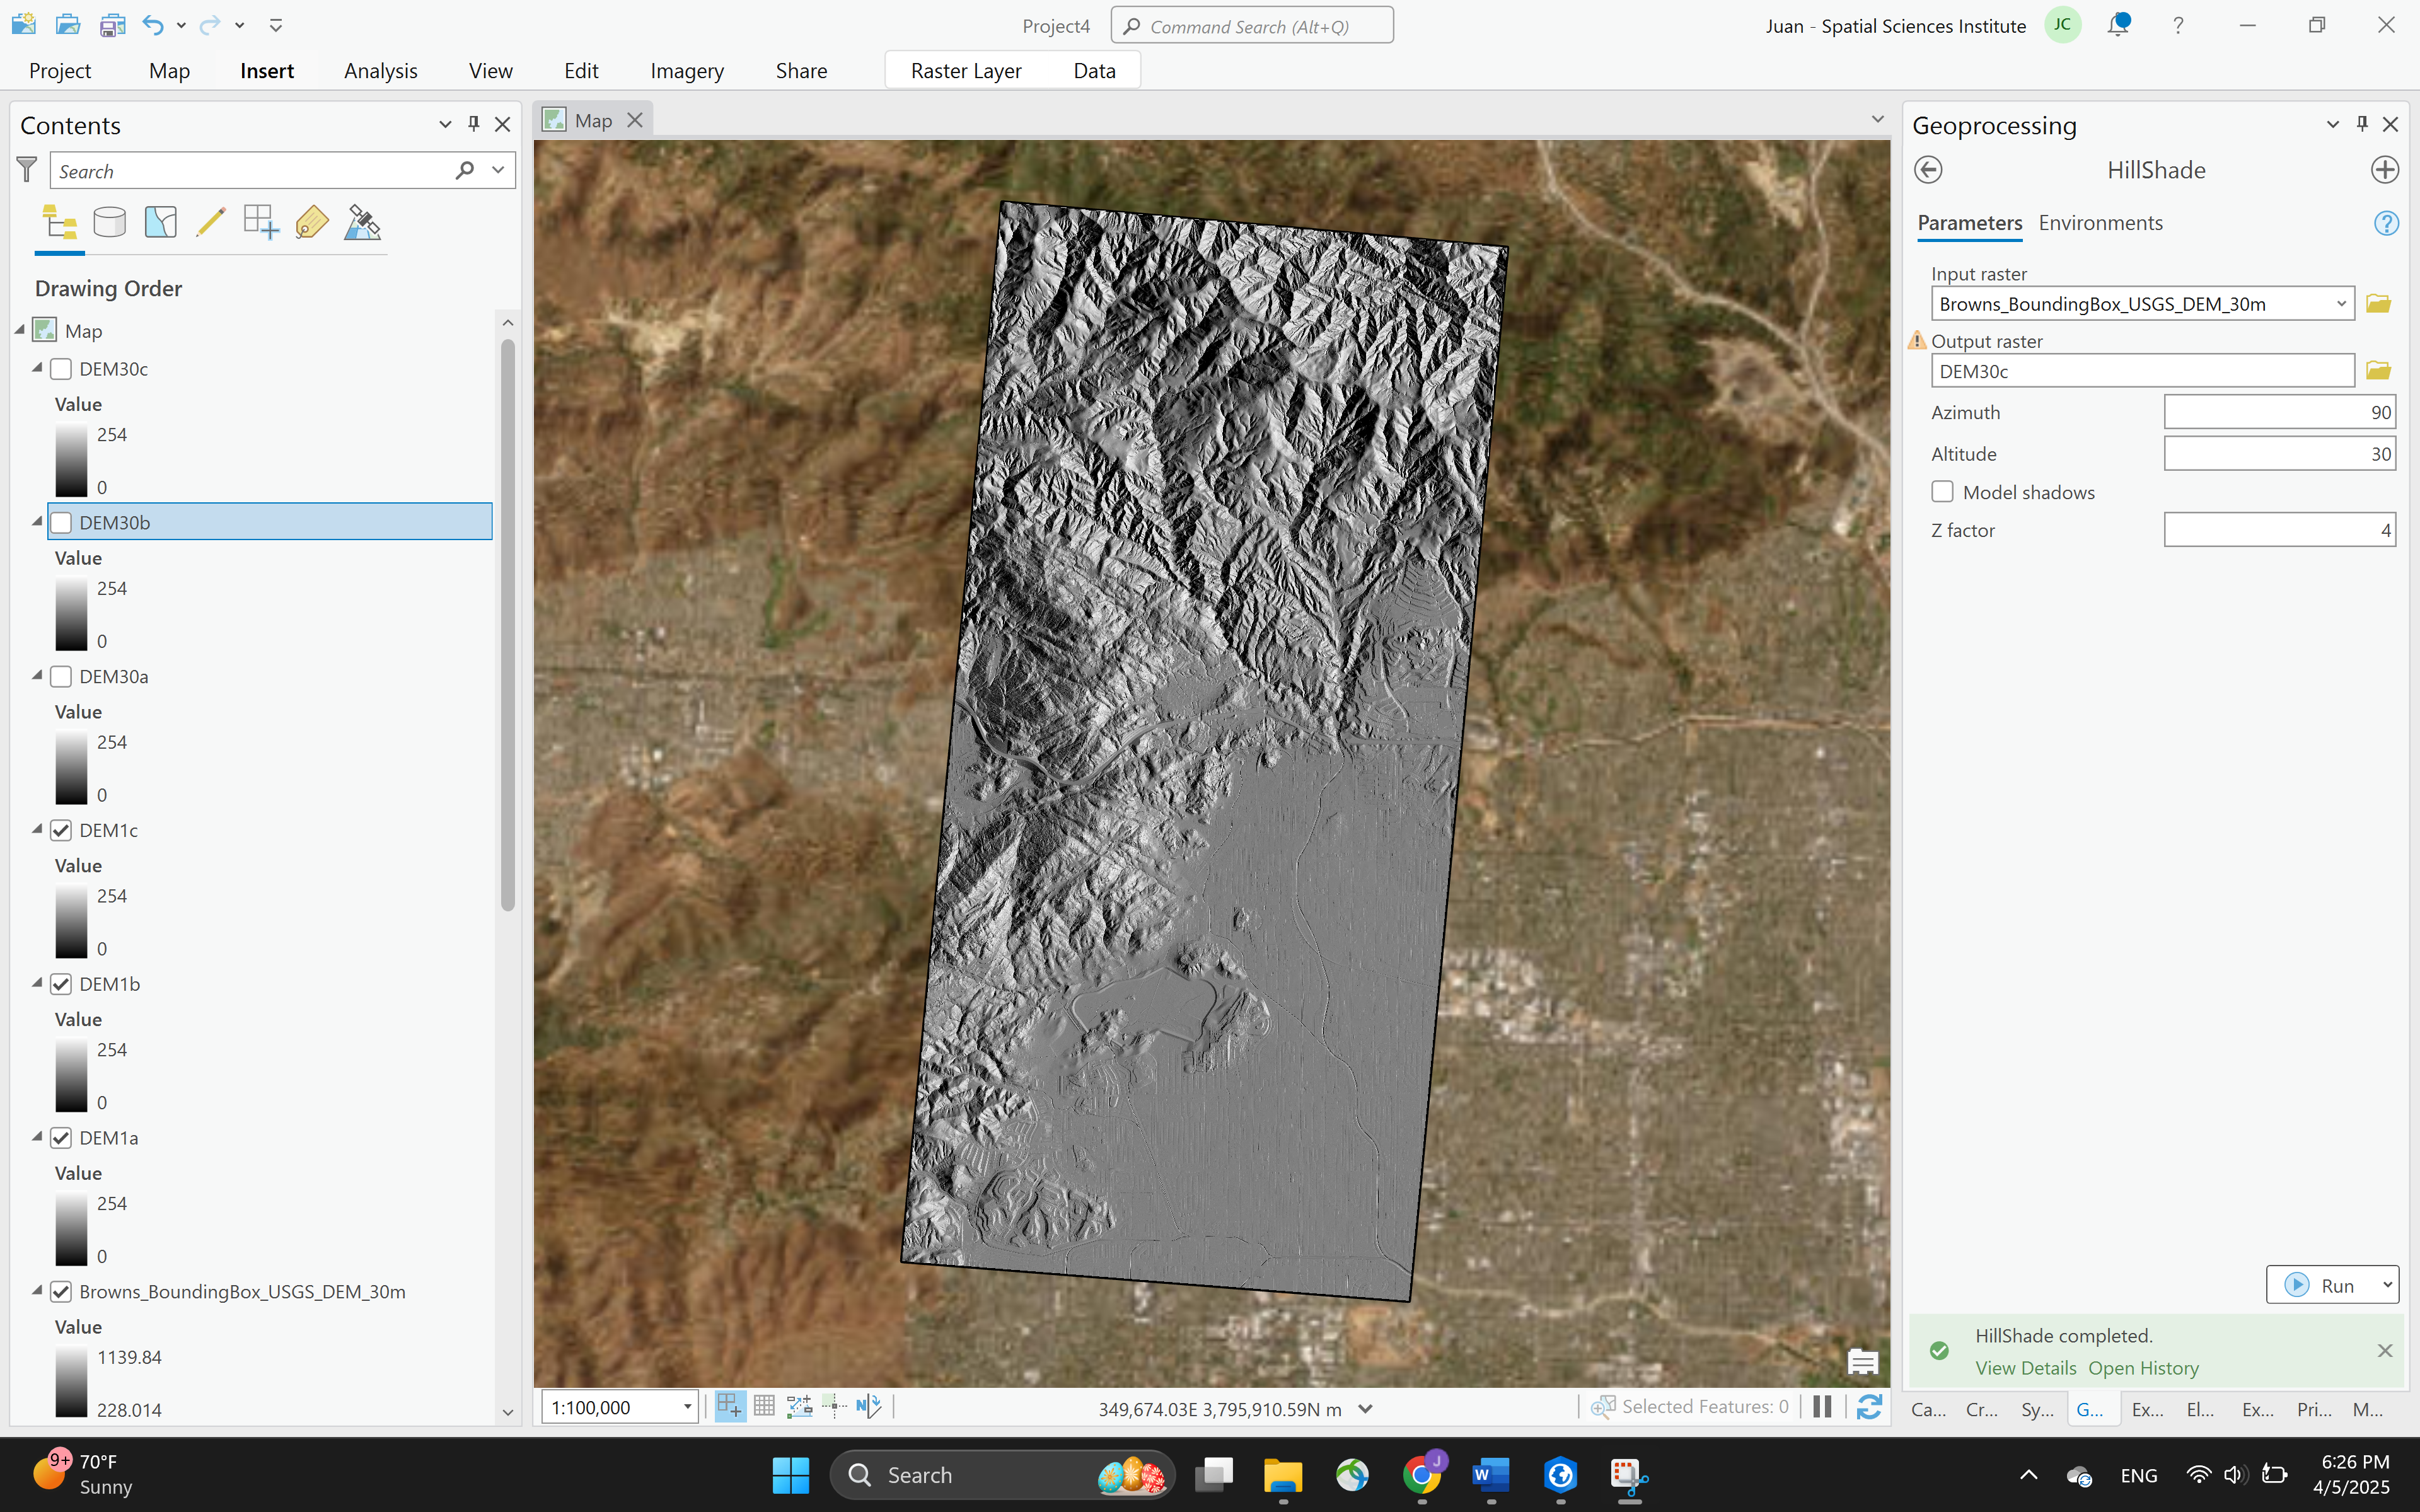Open coordinate display format dropdown
The width and height of the screenshot is (2420, 1512).
pyautogui.click(x=1366, y=1409)
